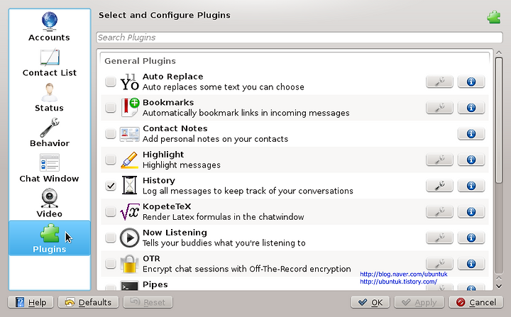Click the OTR padlock icon
Screen dimensions: 511x317
[129, 264]
